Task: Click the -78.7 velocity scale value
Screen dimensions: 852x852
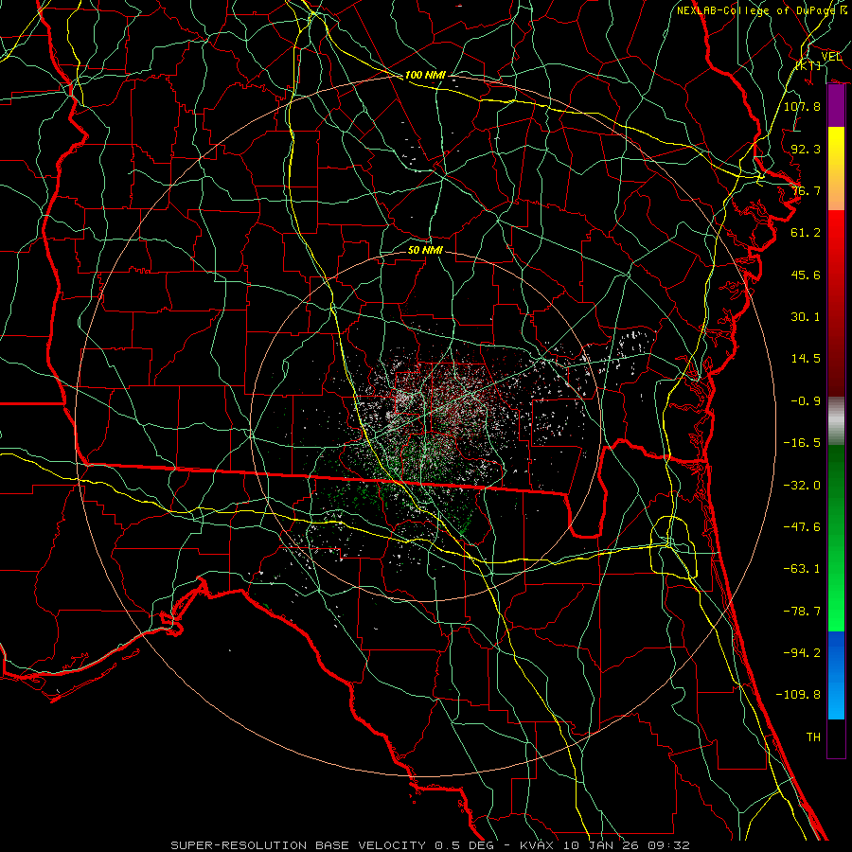Action: 802,612
